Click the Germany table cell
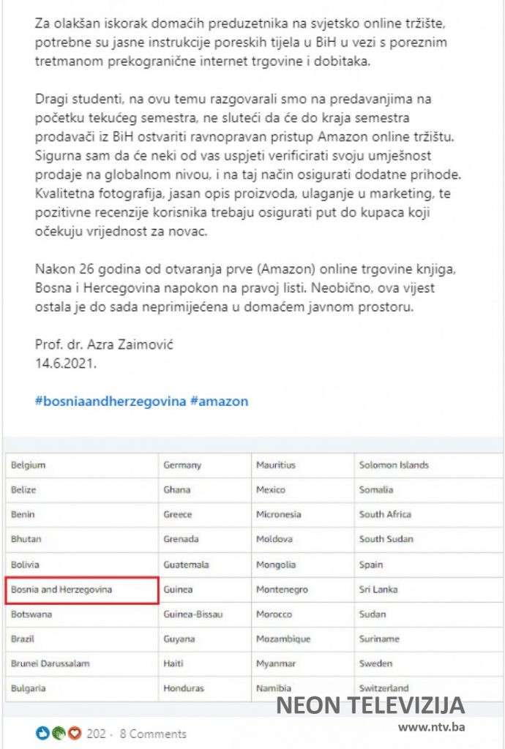The width and height of the screenshot is (505, 749). (182, 465)
